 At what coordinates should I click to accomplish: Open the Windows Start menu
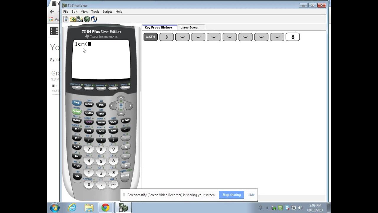point(55,208)
